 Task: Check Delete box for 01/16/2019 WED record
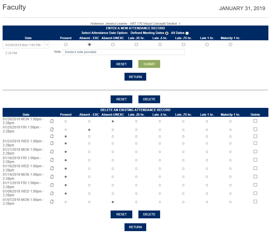pos(255,168)
